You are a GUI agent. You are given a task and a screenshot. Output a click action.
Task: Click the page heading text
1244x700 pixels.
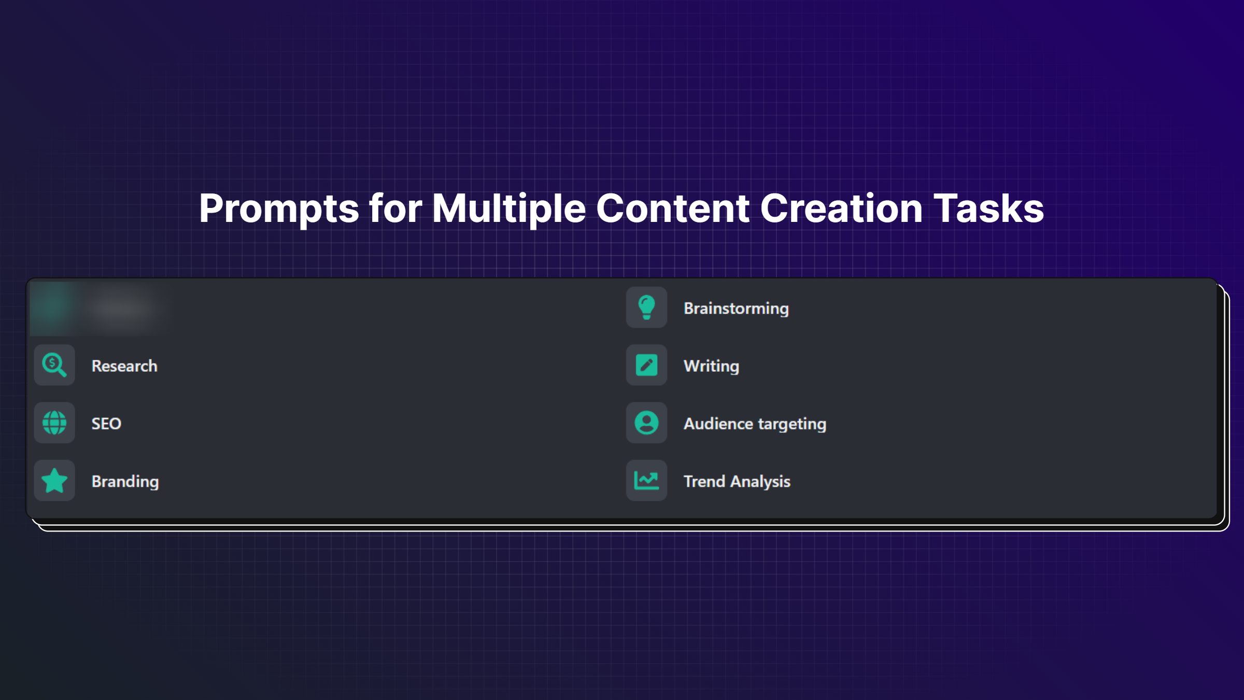(621, 208)
